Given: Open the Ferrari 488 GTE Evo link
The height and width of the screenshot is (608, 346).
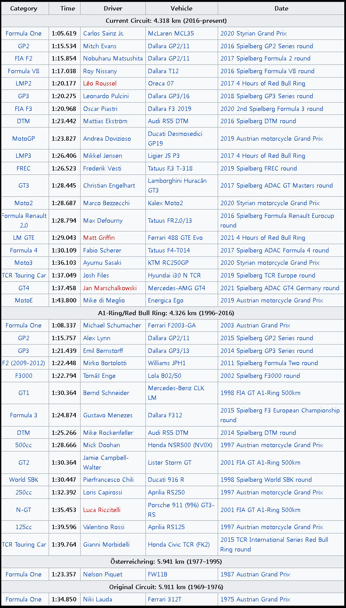Looking at the screenshot, I should (175, 238).
